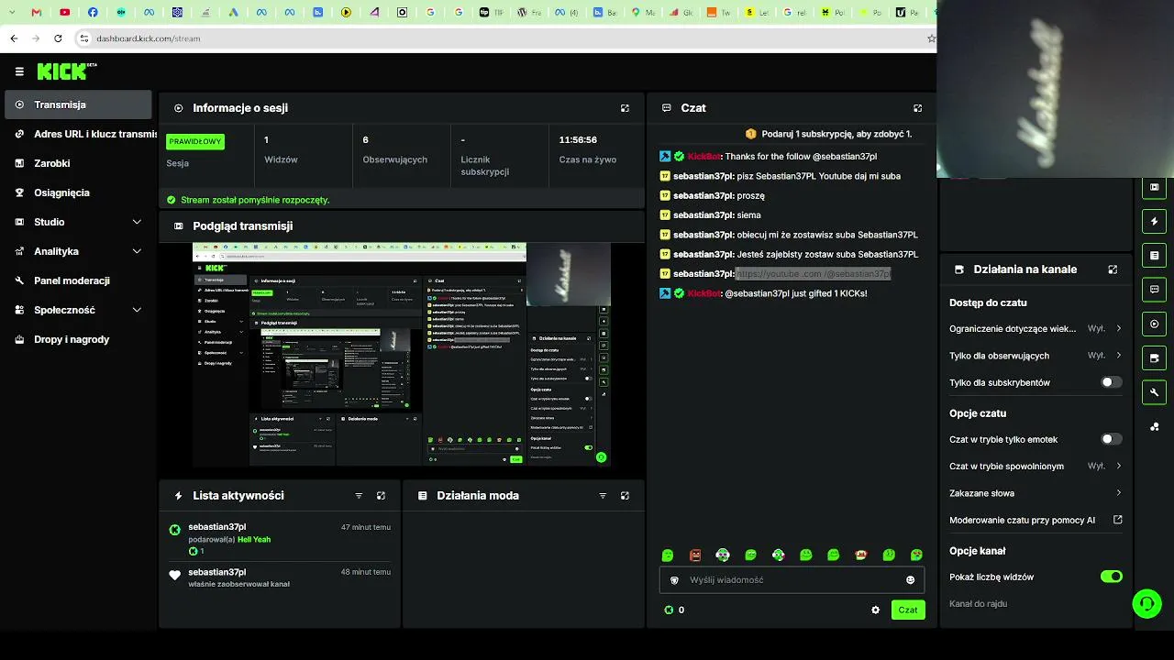Viewport: 1174px width, 660px height.
Task: Expand the Studio sidebar section
Action: 78,222
